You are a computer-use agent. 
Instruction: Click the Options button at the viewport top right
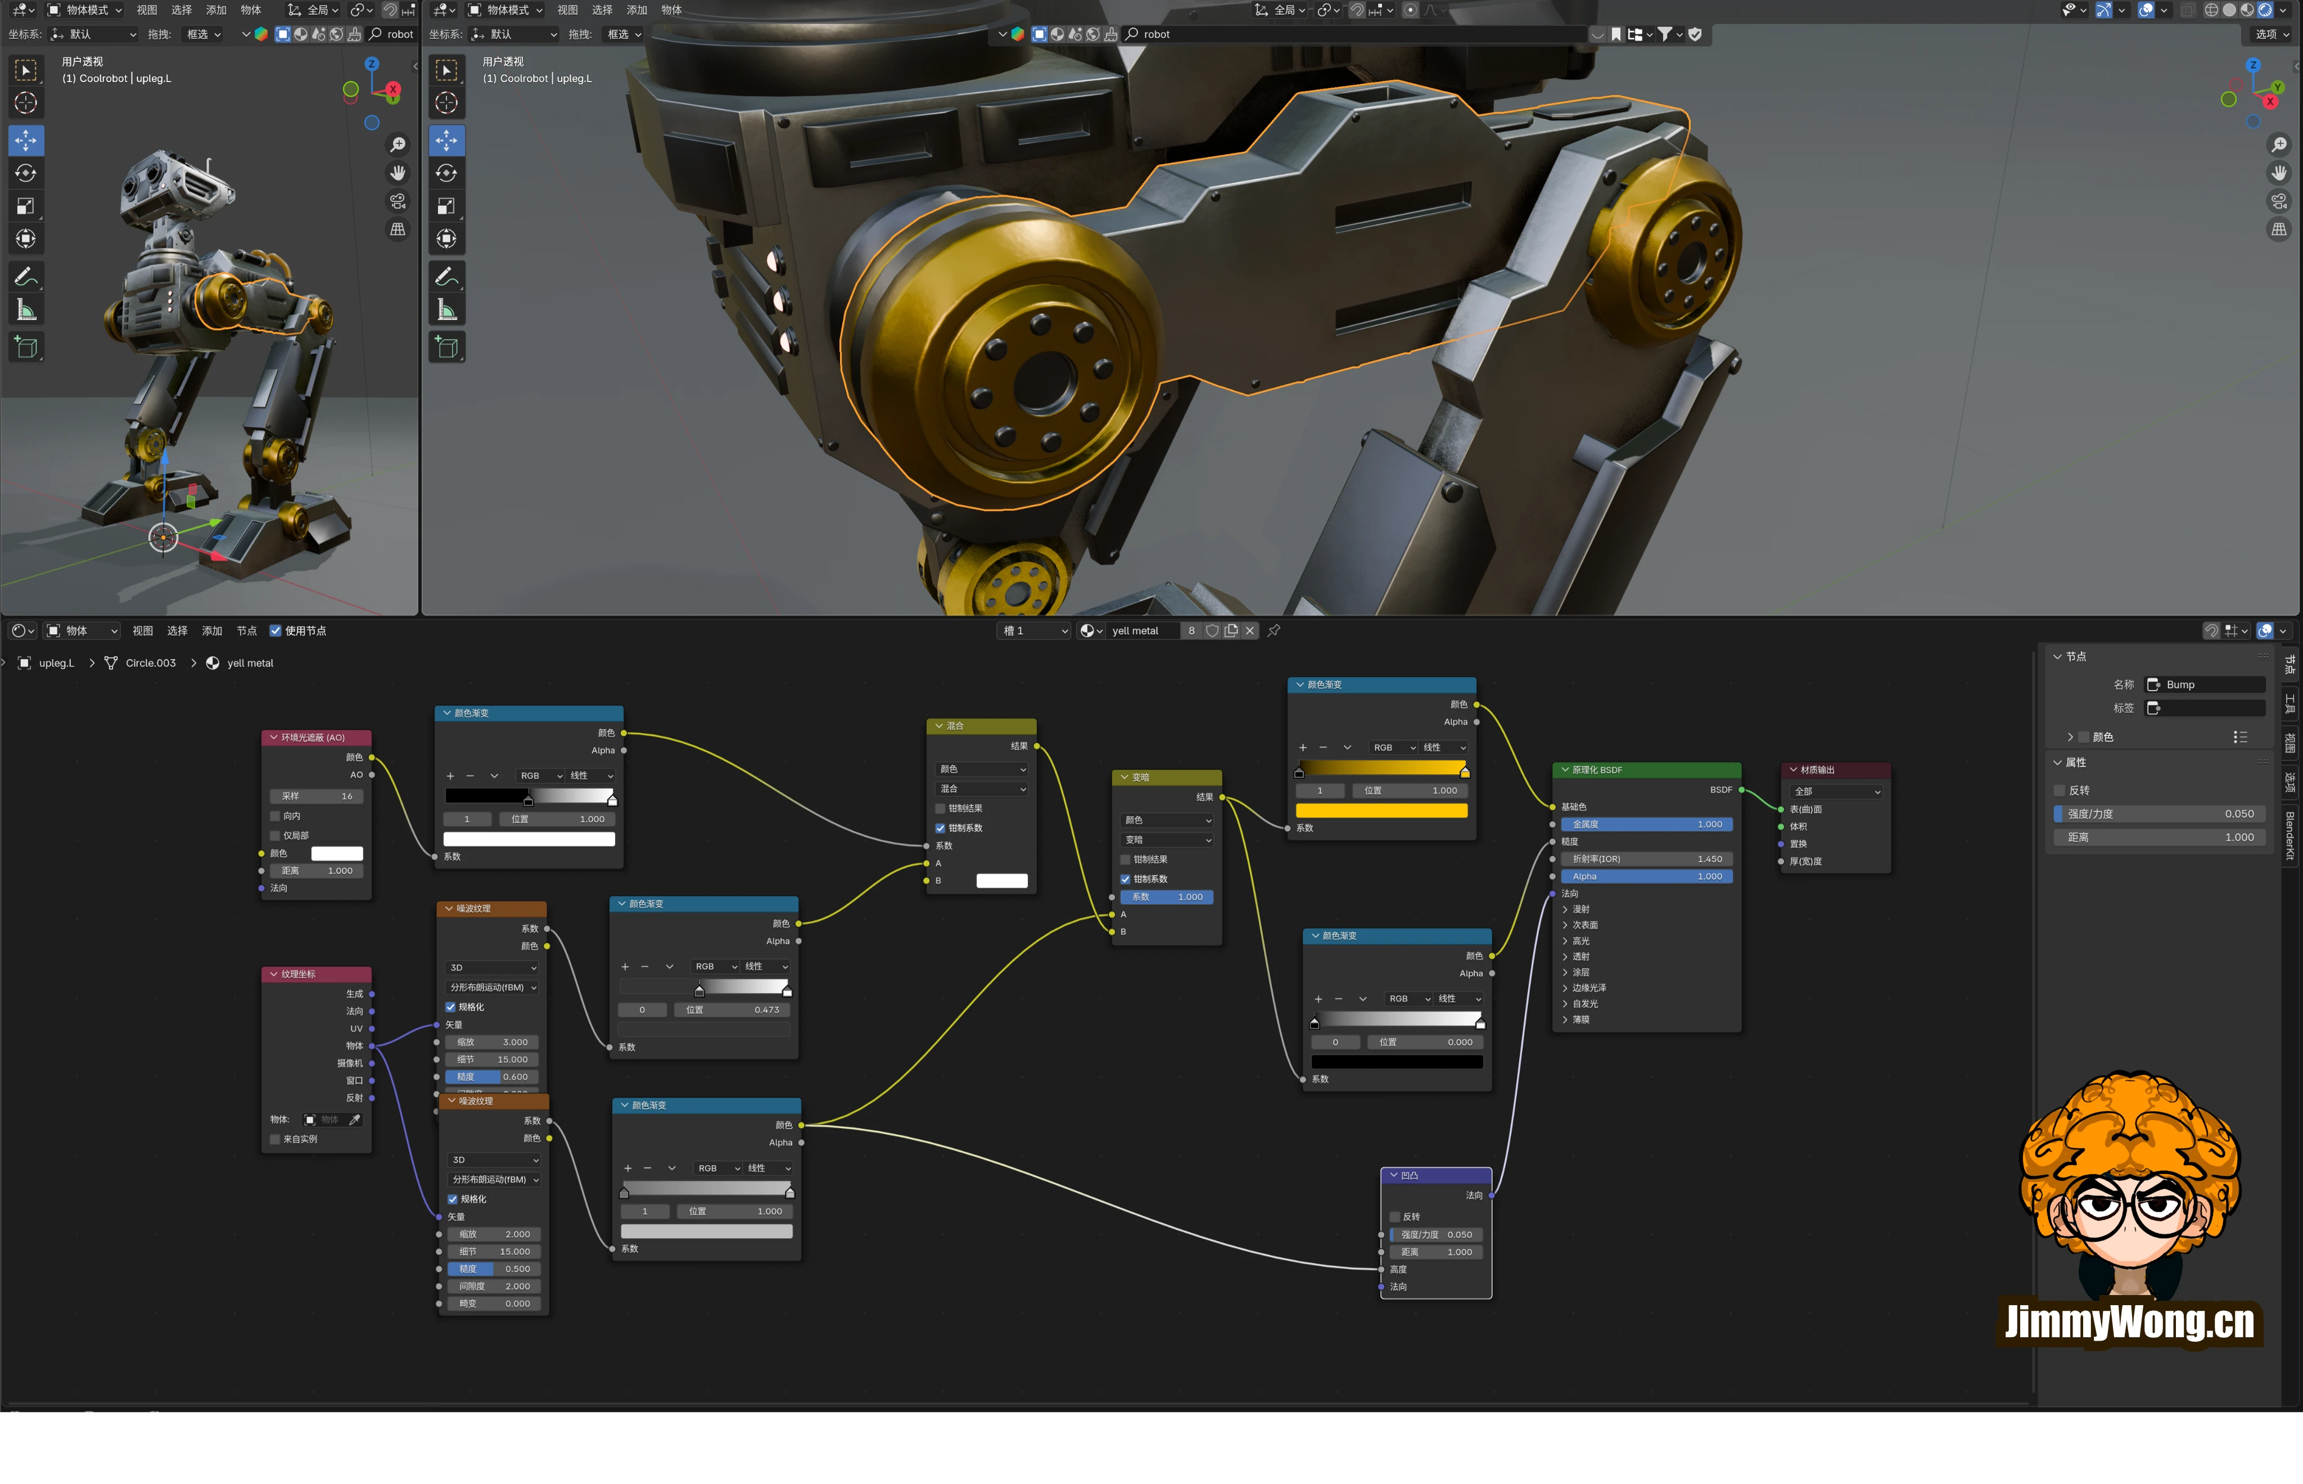coord(2271,34)
